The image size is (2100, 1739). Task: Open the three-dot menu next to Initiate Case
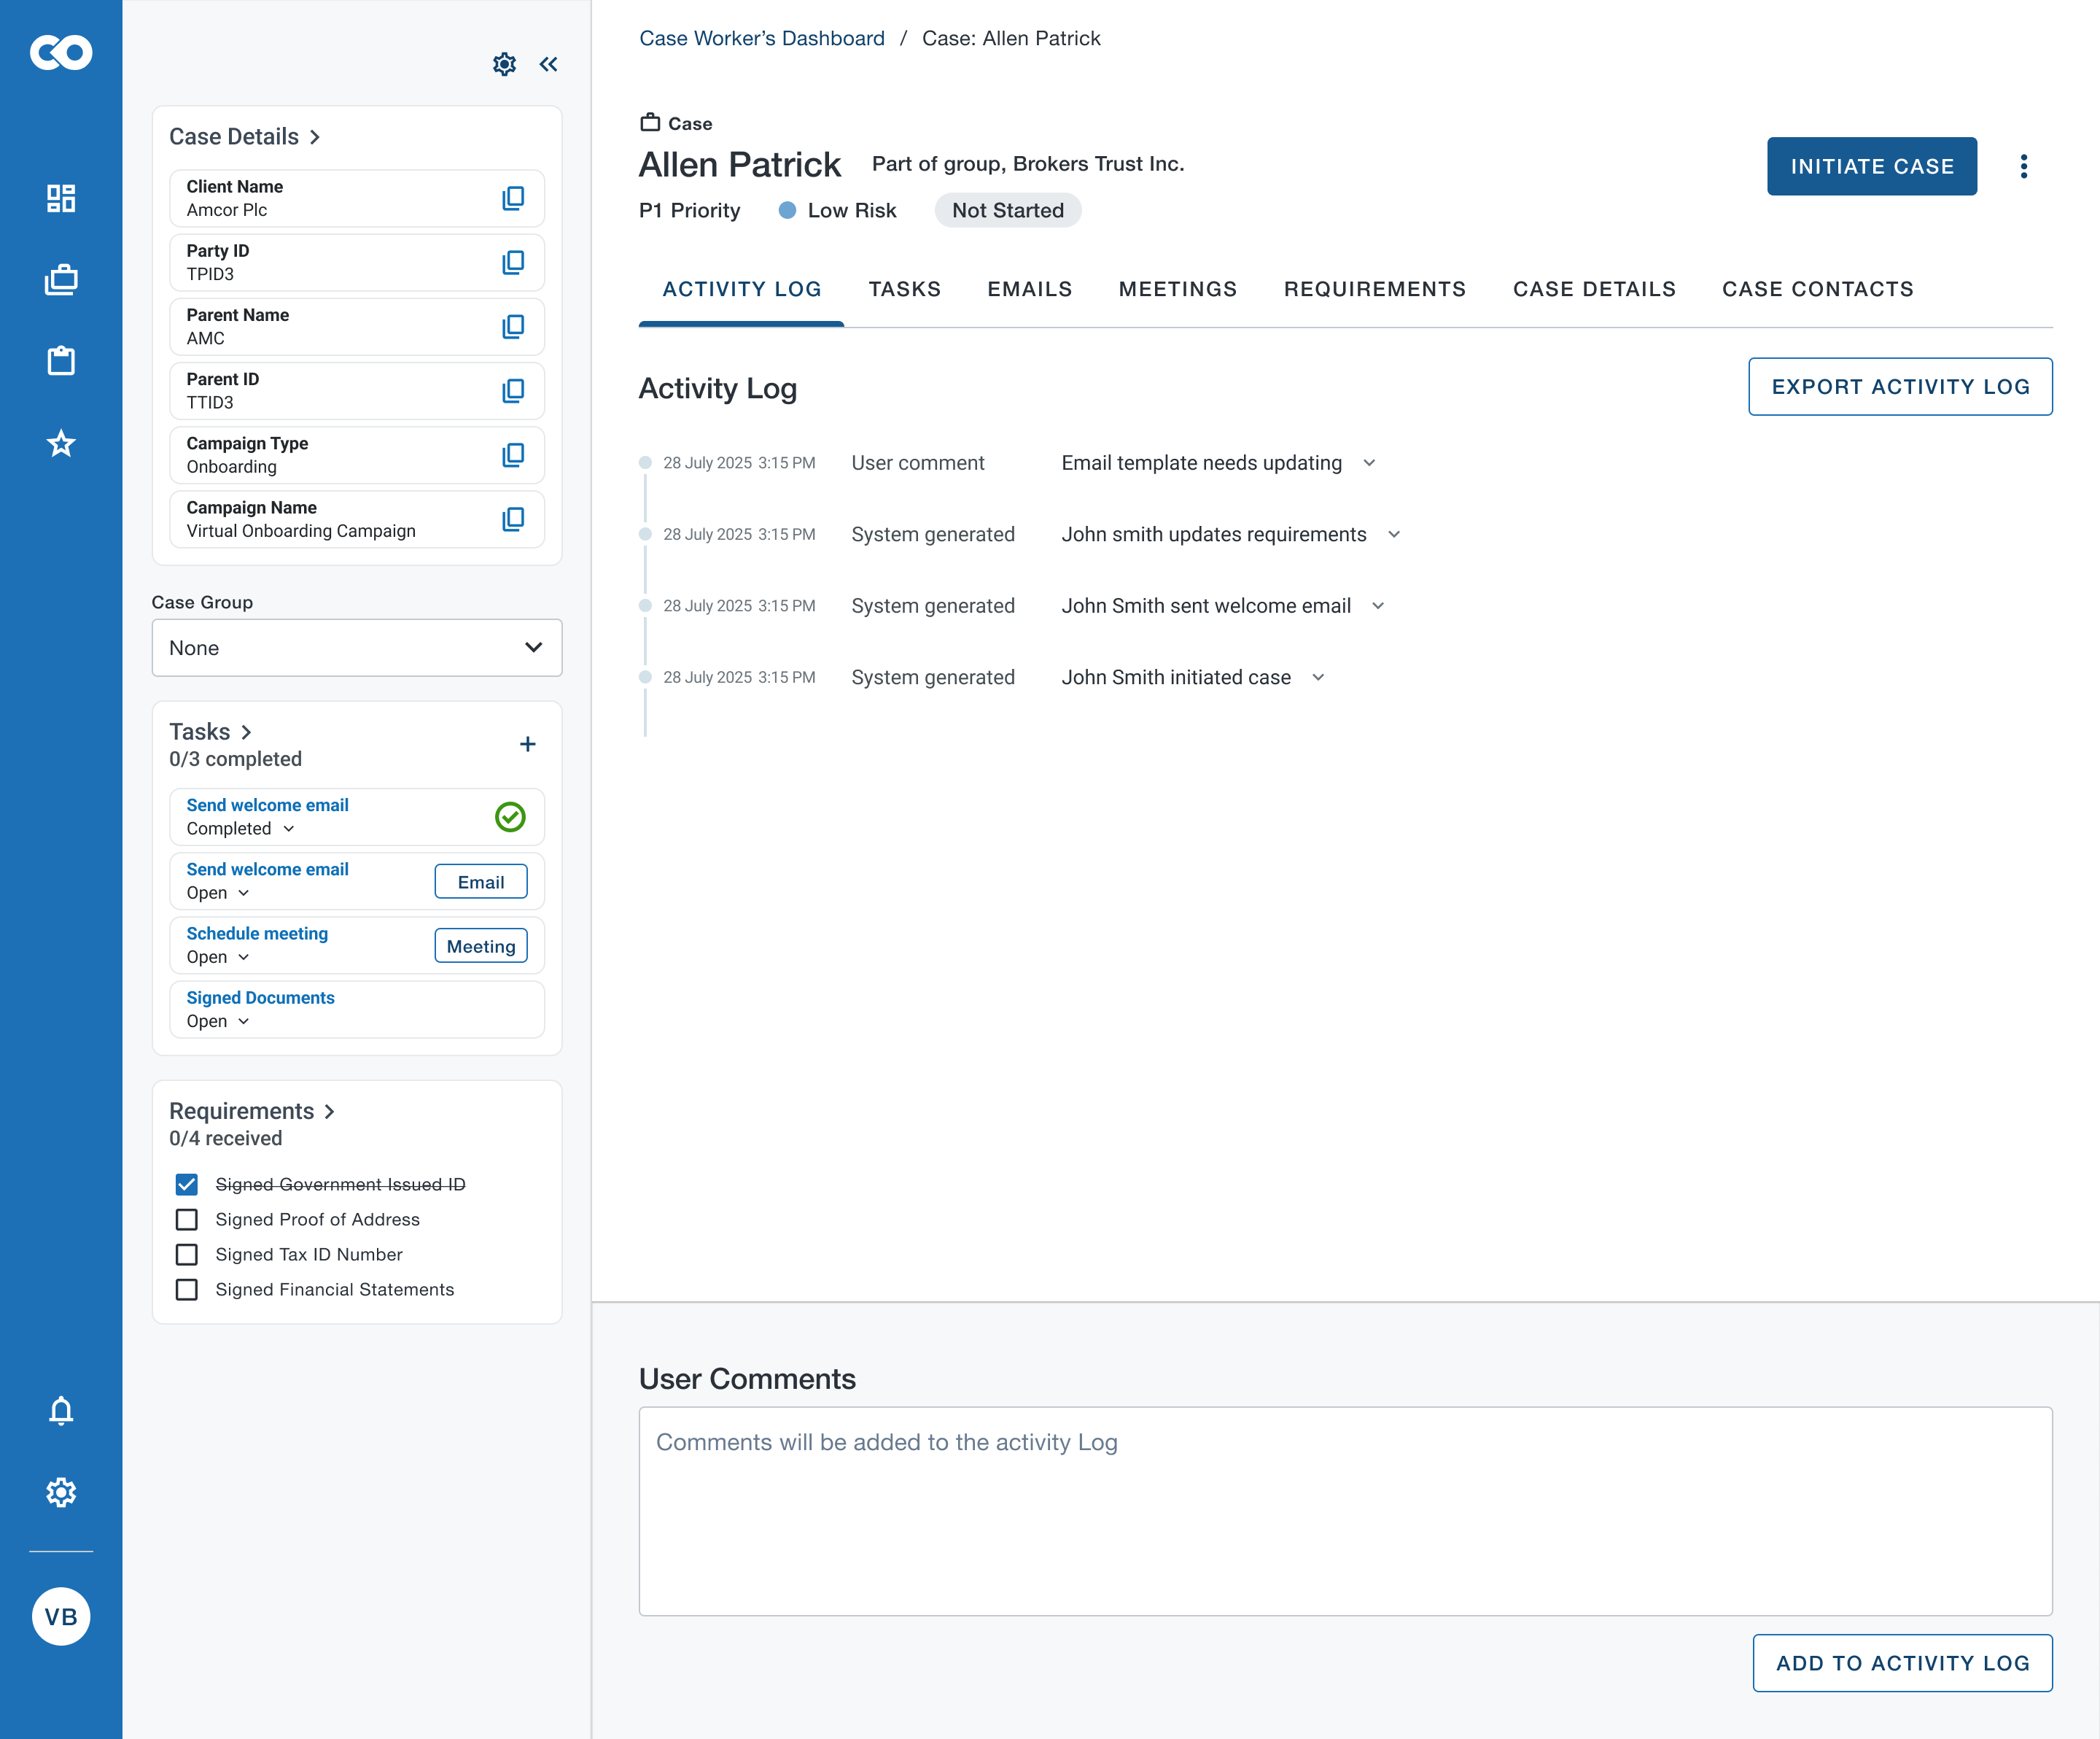point(2024,166)
